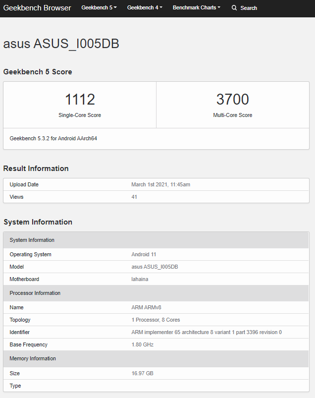Viewport: 315px width, 398px height.
Task: Open the Geekbench 5 dropdown menu
Action: (99, 8)
